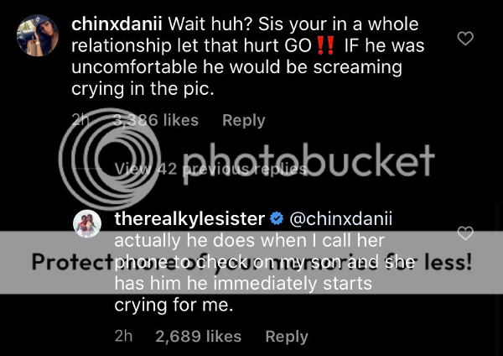Click the blue verified badge beside therealkylesister
The height and width of the screenshot is (356, 503).
tap(276, 221)
